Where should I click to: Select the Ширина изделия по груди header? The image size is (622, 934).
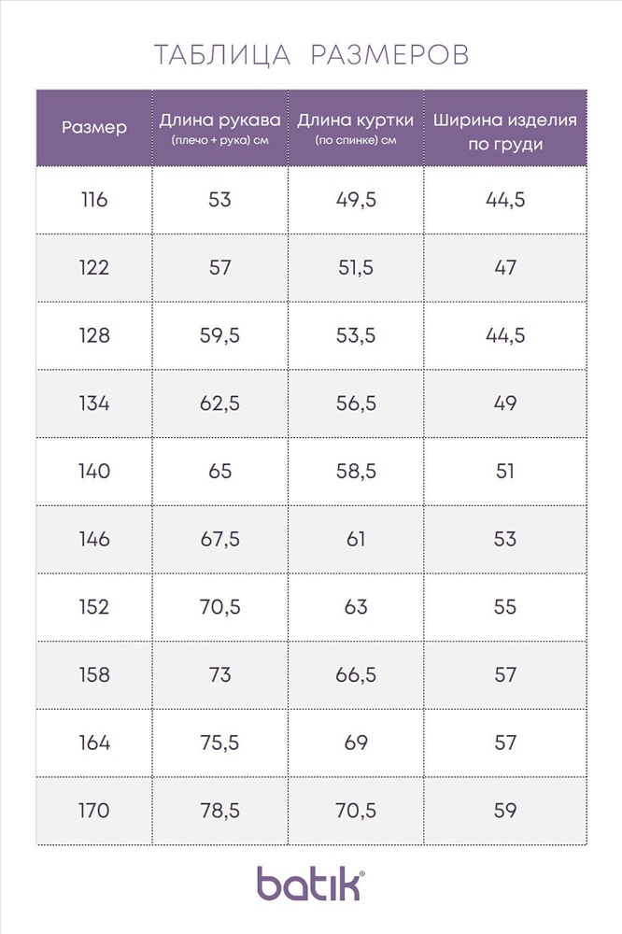(505, 127)
